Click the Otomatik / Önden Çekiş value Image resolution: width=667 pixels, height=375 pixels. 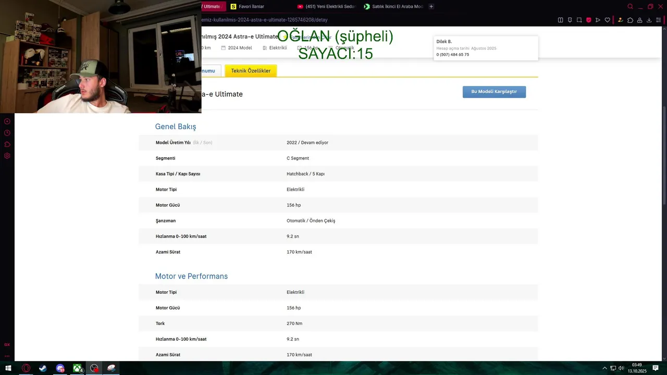[311, 221]
